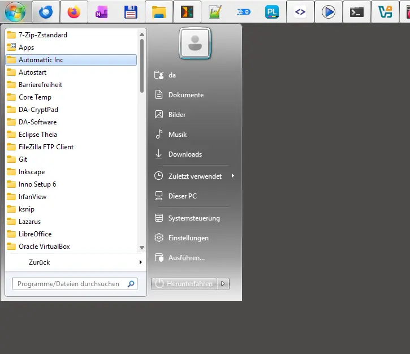Click the Programme/Dateien durchsuchen search field
The image size is (410, 354).
tap(69, 284)
